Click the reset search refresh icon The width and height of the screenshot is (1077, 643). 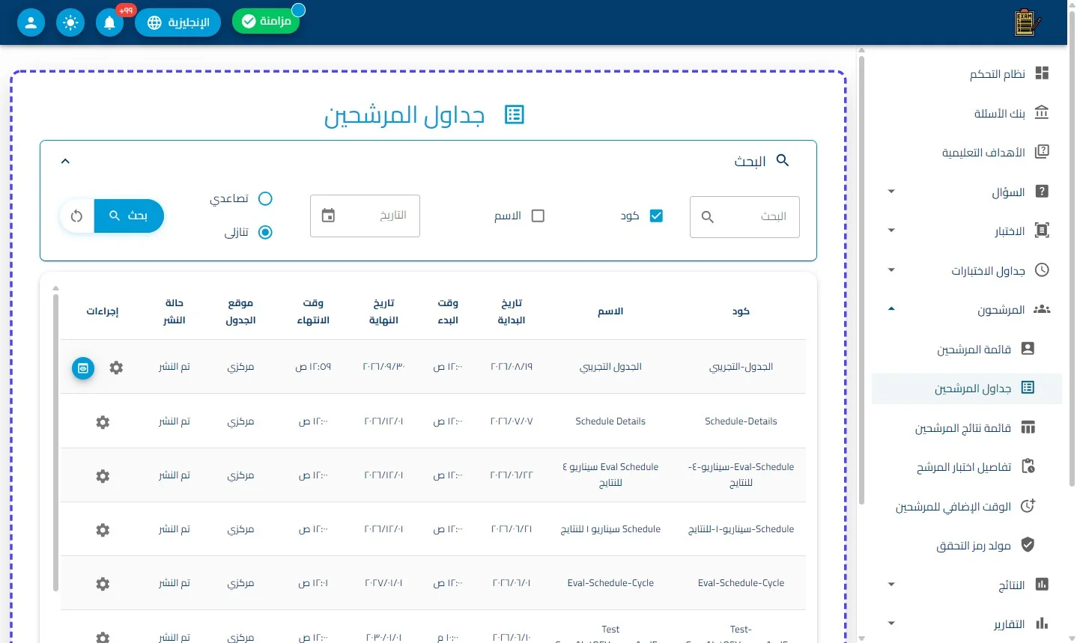point(76,216)
